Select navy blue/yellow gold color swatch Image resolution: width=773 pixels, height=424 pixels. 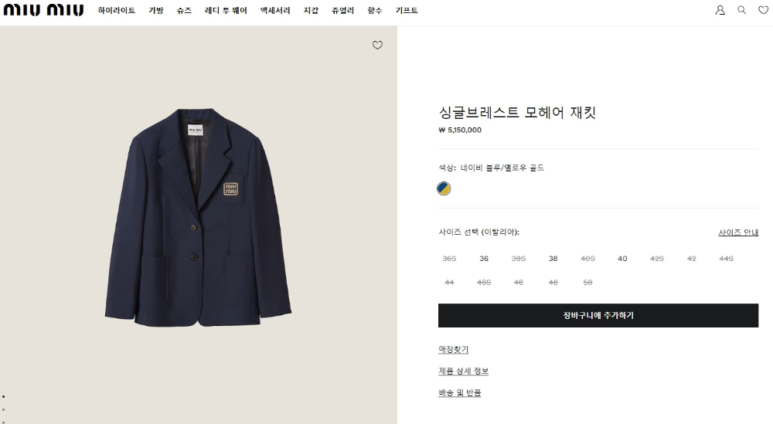[x=444, y=188]
